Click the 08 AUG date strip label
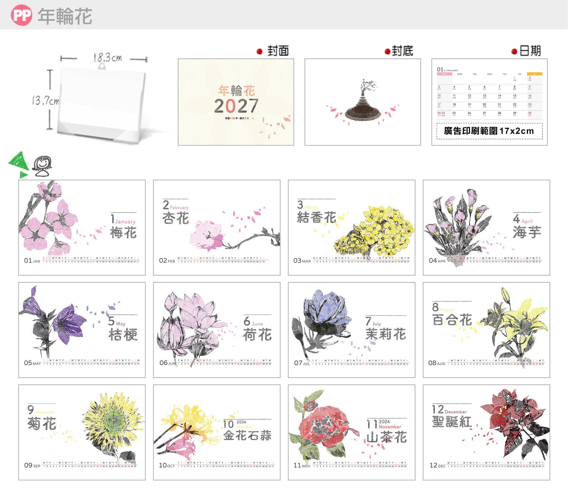Image resolution: width=568 pixels, height=495 pixels. point(437,363)
